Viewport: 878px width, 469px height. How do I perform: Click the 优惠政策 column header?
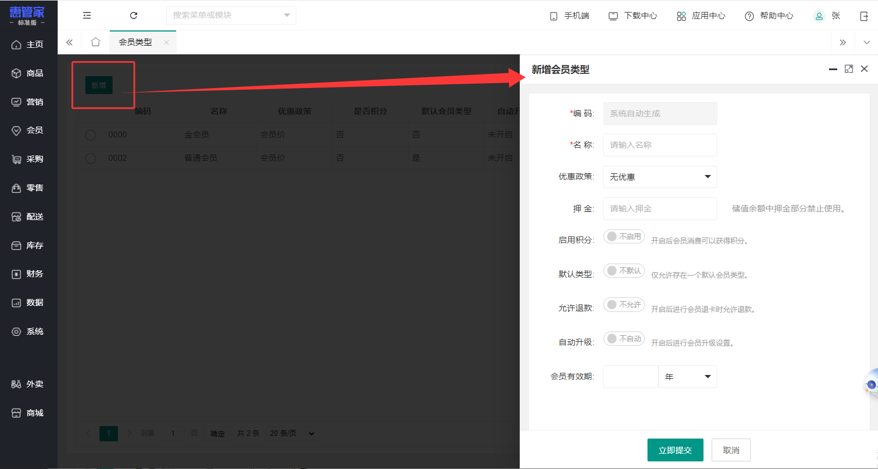(x=295, y=111)
